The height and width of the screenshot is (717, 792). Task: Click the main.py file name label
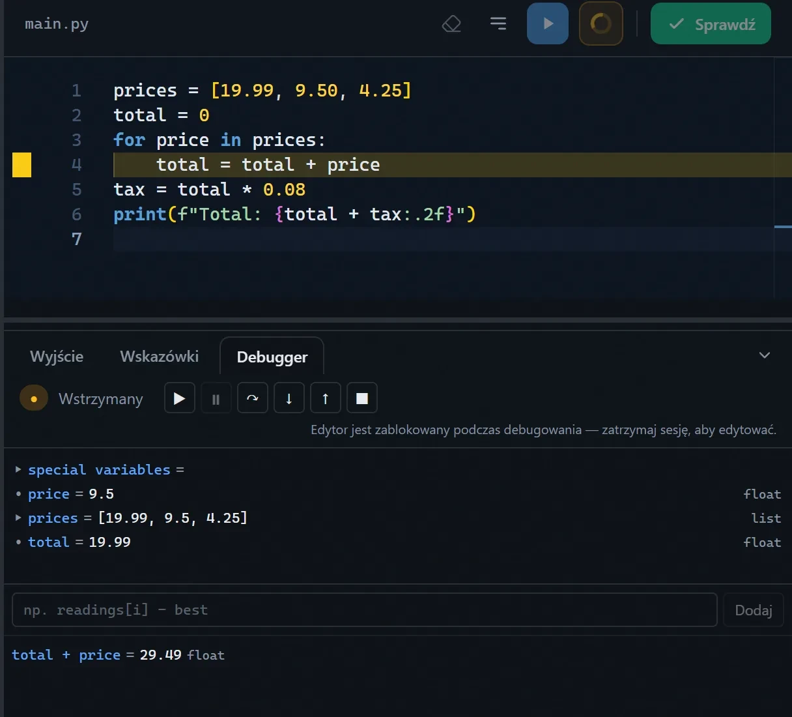57,24
